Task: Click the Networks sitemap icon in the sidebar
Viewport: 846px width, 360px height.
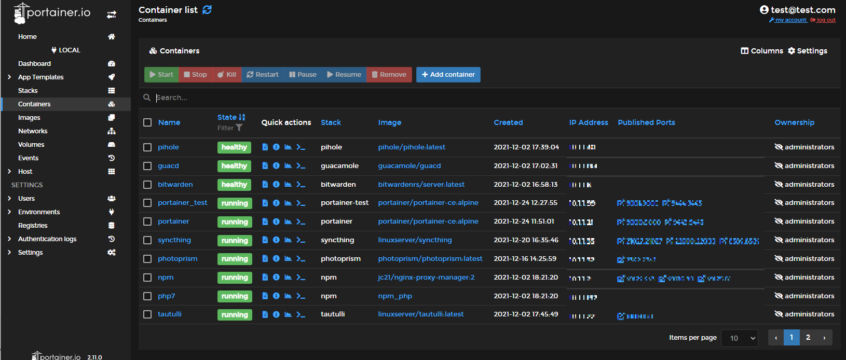Action: point(111,131)
